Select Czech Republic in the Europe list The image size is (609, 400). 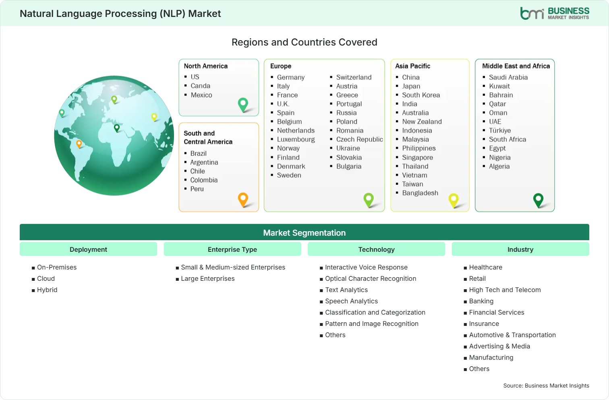tap(360, 139)
